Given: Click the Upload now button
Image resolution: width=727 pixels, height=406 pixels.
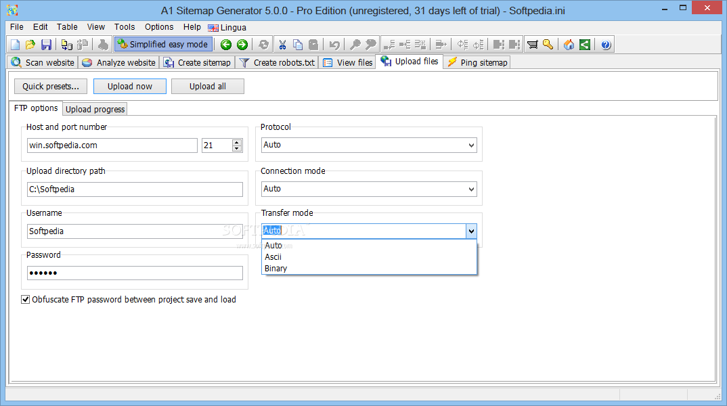Looking at the screenshot, I should [x=130, y=86].
